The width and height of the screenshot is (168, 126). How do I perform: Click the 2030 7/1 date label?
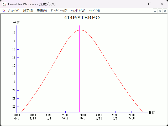point(115,117)
